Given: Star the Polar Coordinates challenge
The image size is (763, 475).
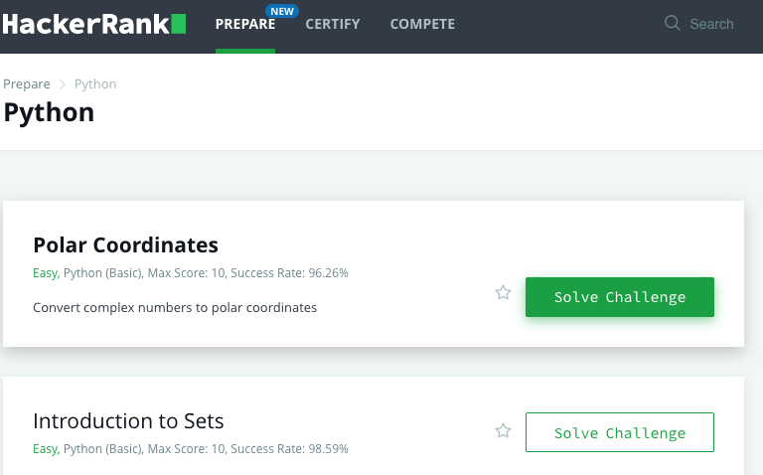Looking at the screenshot, I should (504, 293).
